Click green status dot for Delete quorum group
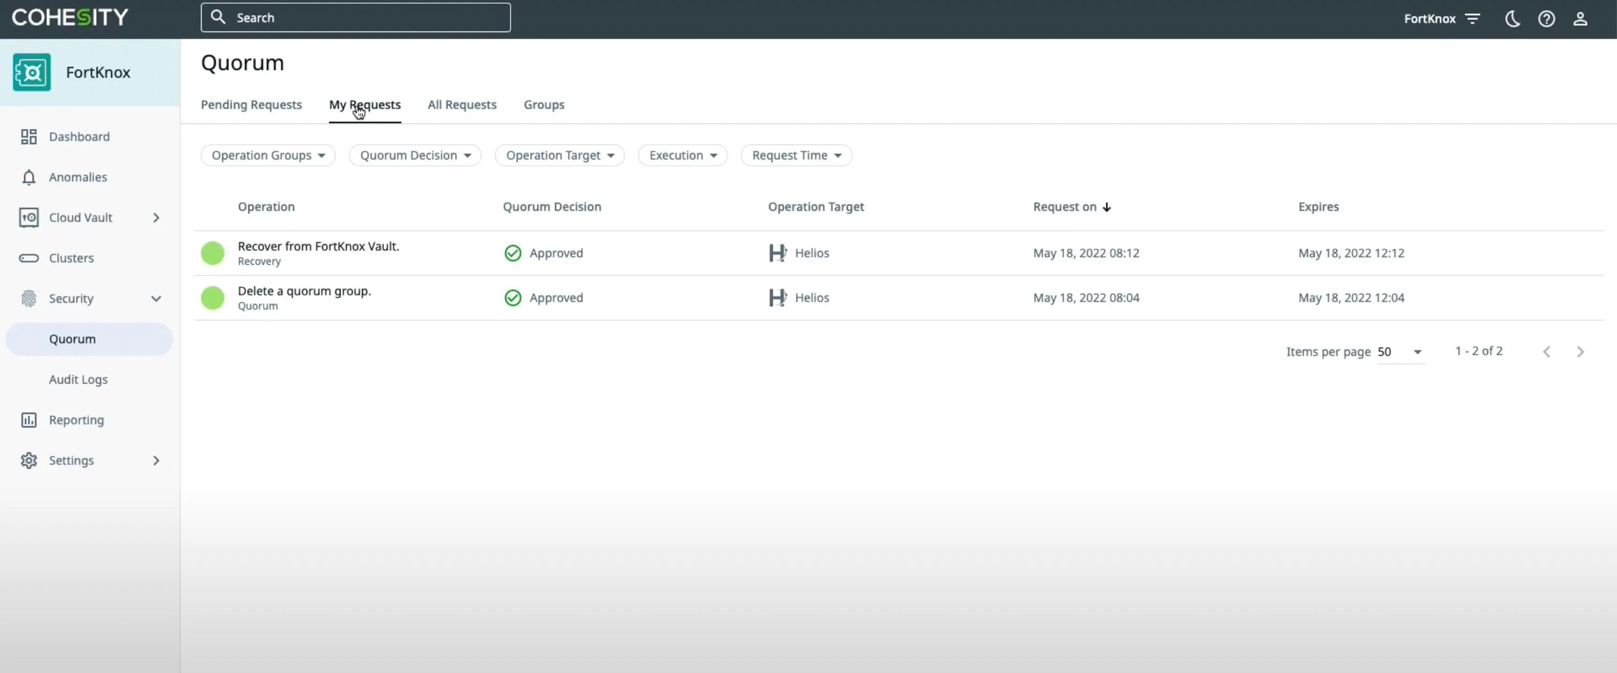Viewport: 1617px width, 673px height. coord(213,297)
